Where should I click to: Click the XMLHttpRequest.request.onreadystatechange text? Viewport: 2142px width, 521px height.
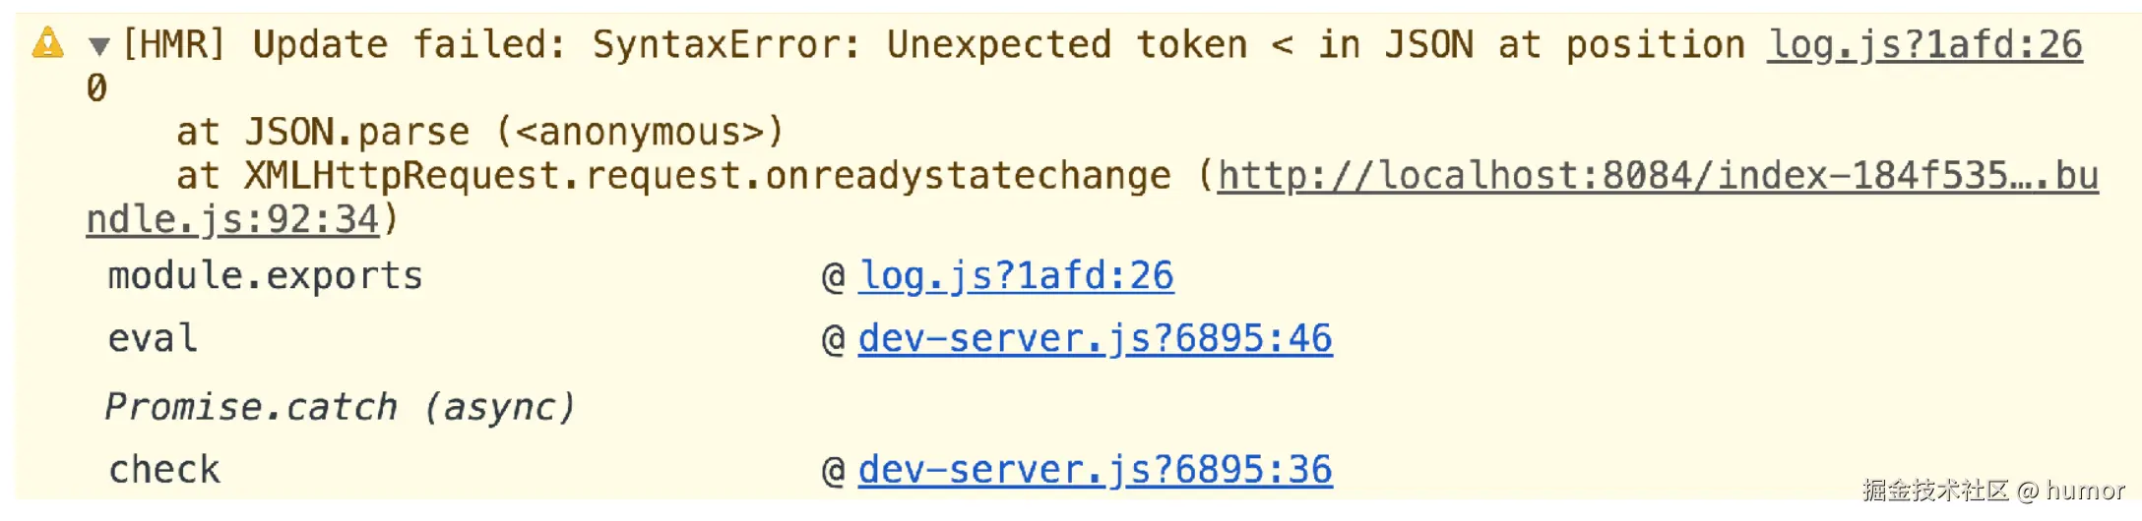click(x=708, y=176)
